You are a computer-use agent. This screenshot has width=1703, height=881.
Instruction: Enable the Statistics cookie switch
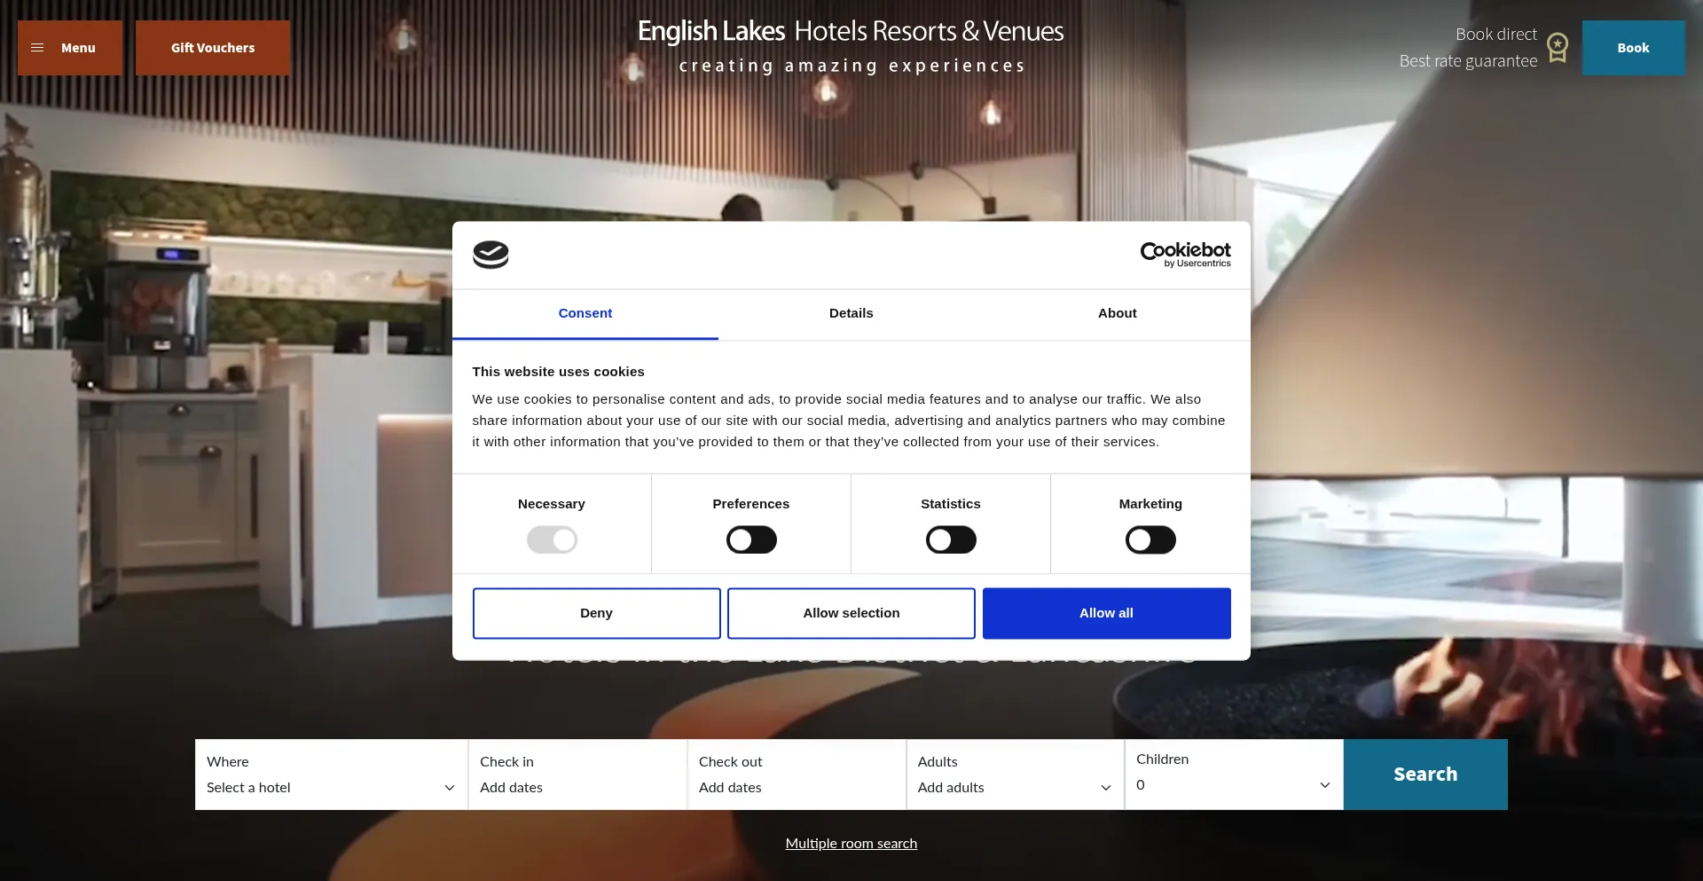(951, 539)
